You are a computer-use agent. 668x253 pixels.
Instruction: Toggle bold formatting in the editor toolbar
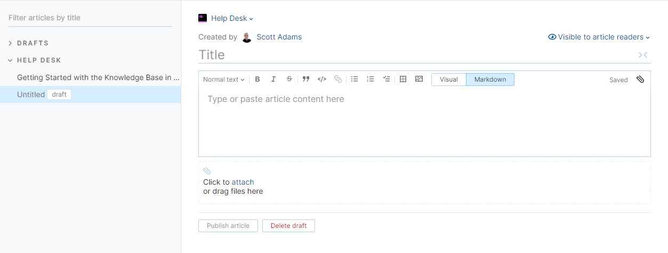[257, 80]
